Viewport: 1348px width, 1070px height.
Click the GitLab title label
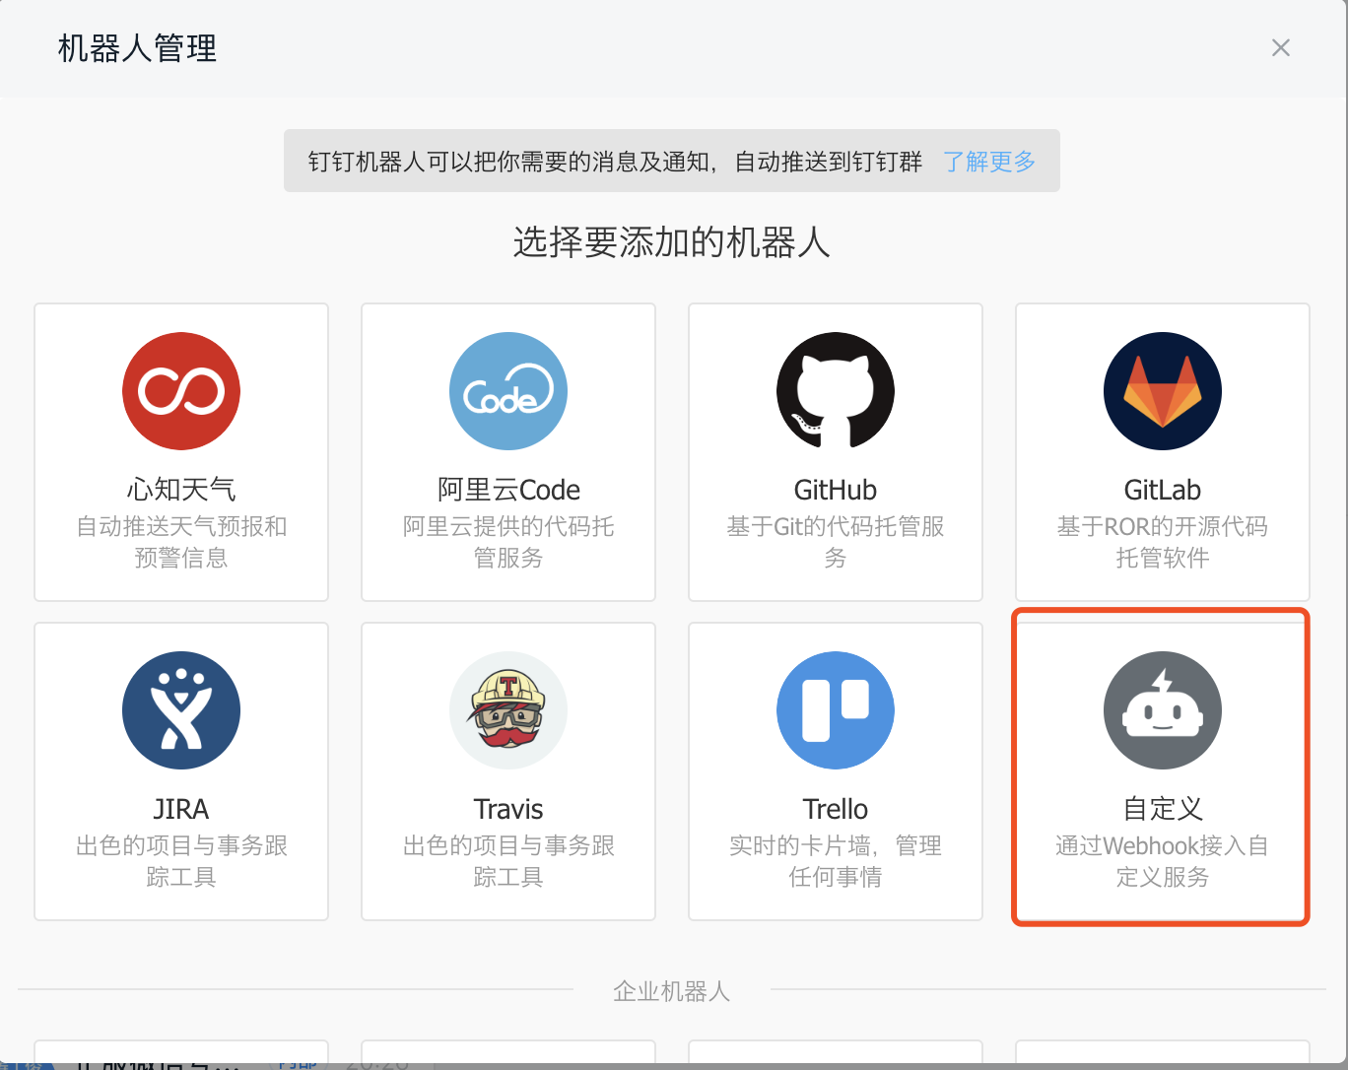[x=1163, y=490]
